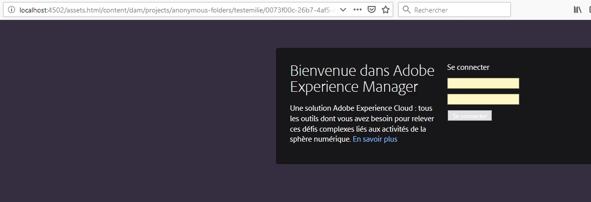
Task: Click the Bienvenue dans Adobe Experience Manager heading
Action: 362,79
